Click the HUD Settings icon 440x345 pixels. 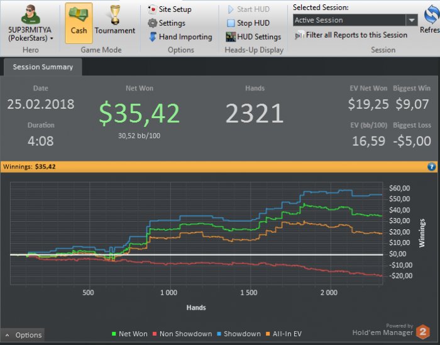(231, 36)
